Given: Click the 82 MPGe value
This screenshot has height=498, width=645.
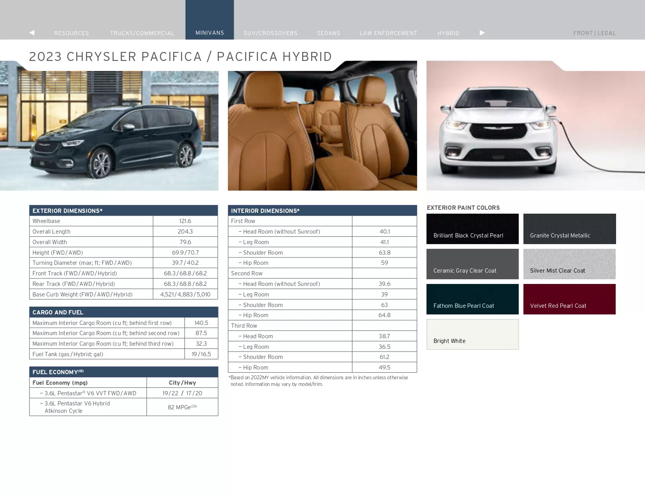Looking at the screenshot, I should pos(183,407).
